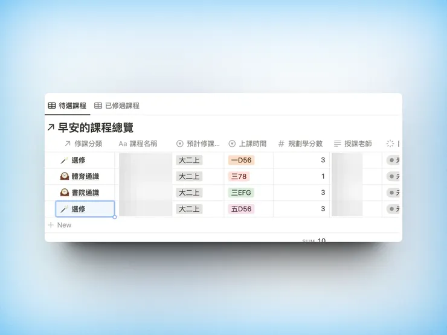The height and width of the screenshot is (335, 447).
Task: Open the 大二上 tag in 五D56 row
Action: click(189, 209)
